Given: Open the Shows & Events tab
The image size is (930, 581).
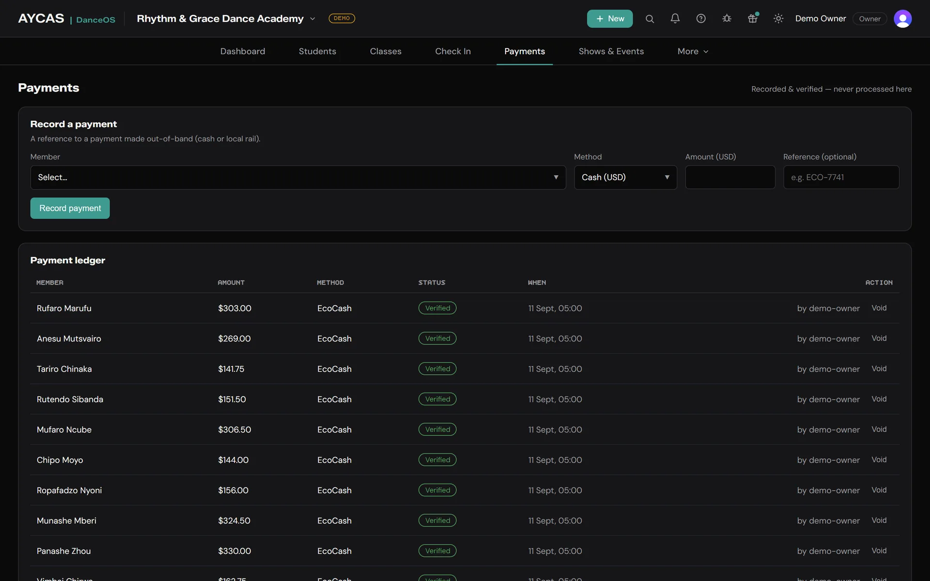Looking at the screenshot, I should pyautogui.click(x=611, y=51).
